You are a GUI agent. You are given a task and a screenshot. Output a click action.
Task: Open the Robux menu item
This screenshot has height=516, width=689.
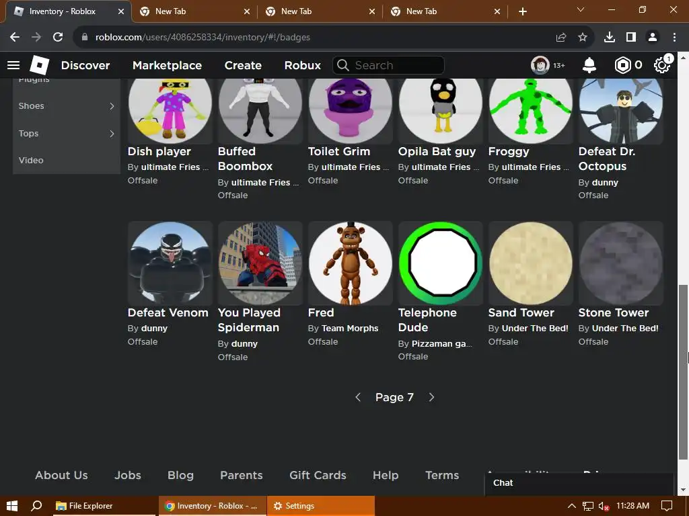point(302,65)
